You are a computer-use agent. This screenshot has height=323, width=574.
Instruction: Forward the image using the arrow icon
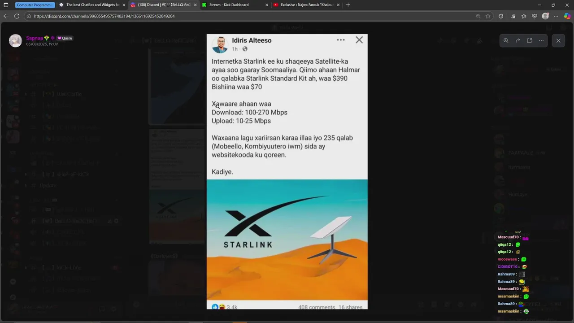click(x=517, y=40)
